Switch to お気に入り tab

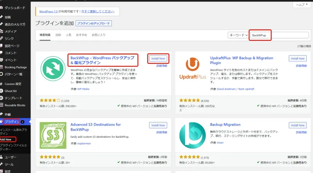tap(99, 35)
